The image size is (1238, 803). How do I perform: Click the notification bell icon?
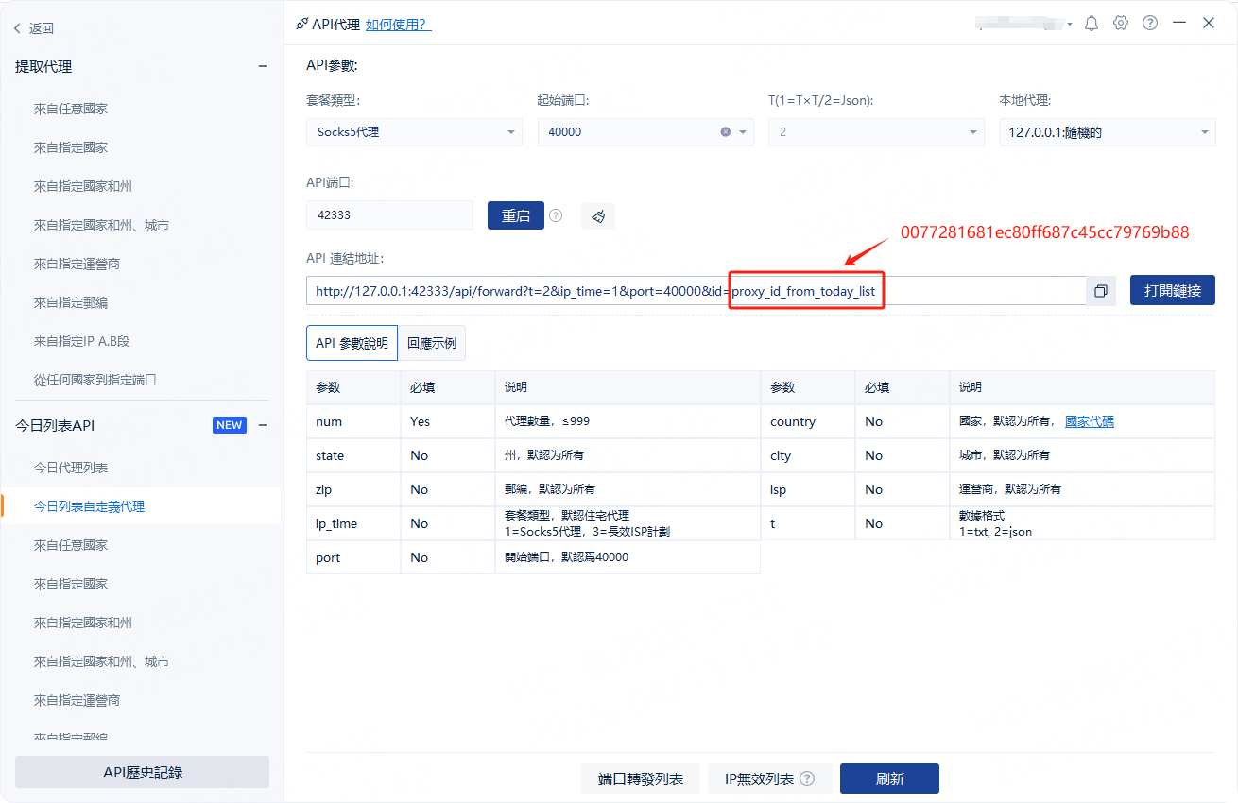coord(1092,24)
